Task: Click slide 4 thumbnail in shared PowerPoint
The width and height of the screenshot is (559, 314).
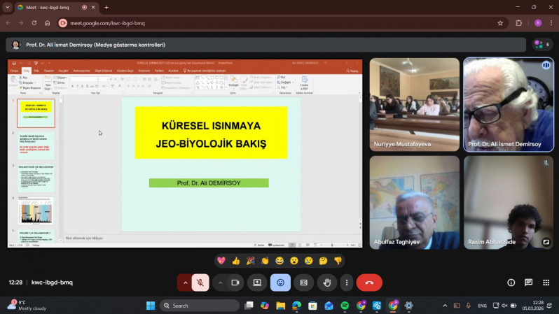Action: pyautogui.click(x=36, y=210)
